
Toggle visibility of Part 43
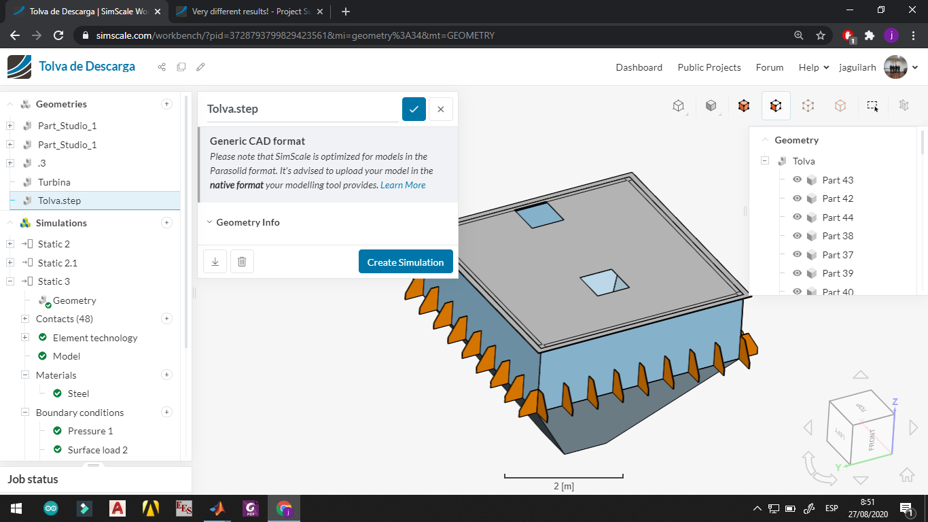pos(796,179)
